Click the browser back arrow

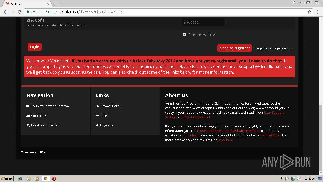(x=6, y=12)
